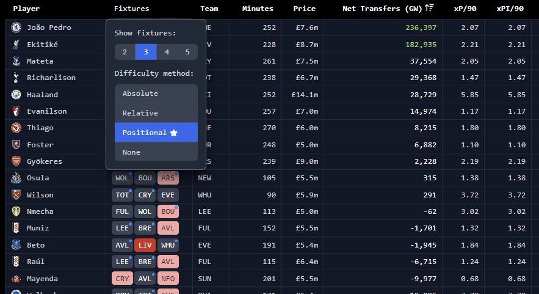Sort by the xPI/90 column header
This screenshot has height=294, width=539.
pyautogui.click(x=510, y=9)
